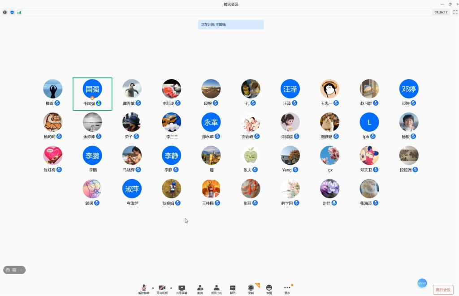Open the 表情 emoji reactions

click(269, 289)
